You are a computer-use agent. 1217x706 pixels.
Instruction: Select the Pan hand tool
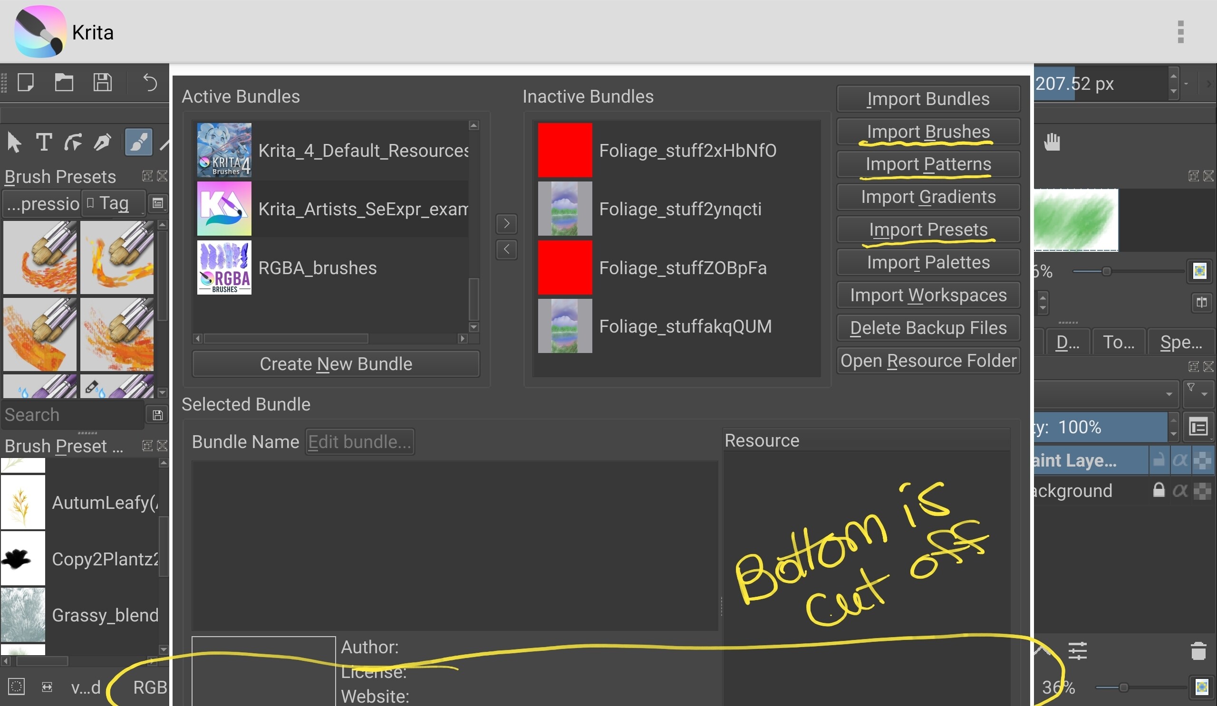(x=1052, y=142)
